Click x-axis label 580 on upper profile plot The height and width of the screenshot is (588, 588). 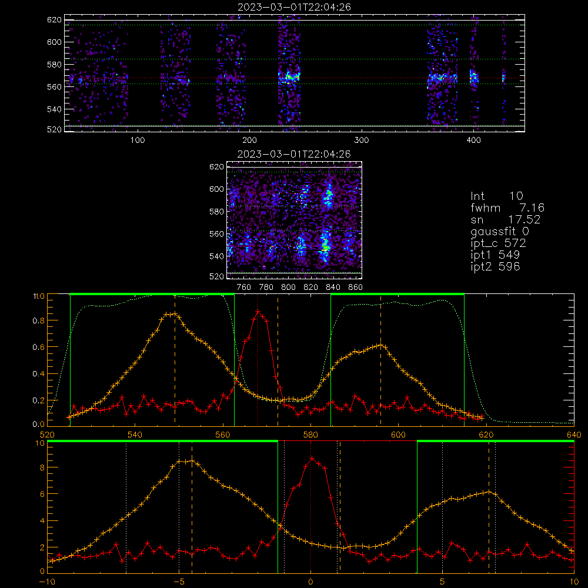pos(310,435)
